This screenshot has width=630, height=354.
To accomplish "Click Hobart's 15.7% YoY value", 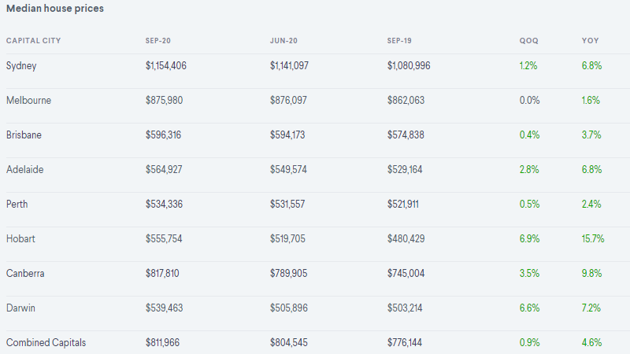I will coord(593,239).
